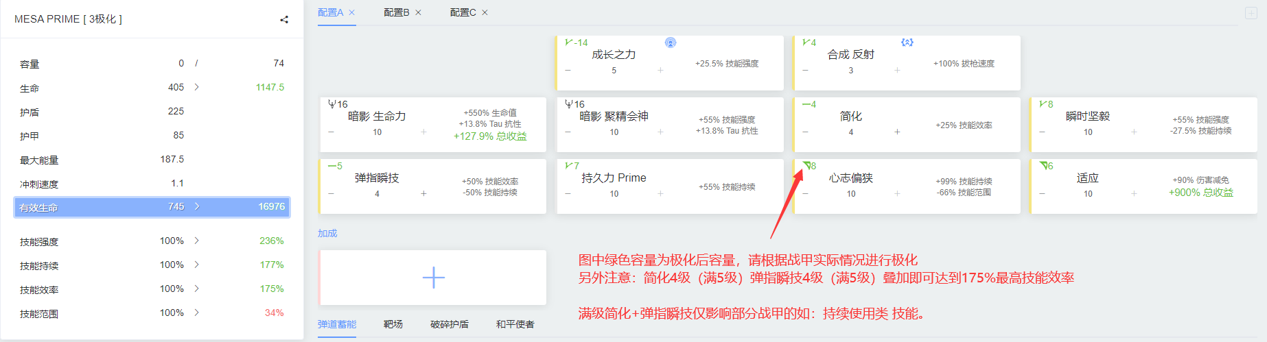1267x342 pixels.
Task: Close the 配置C tab
Action: (485, 12)
